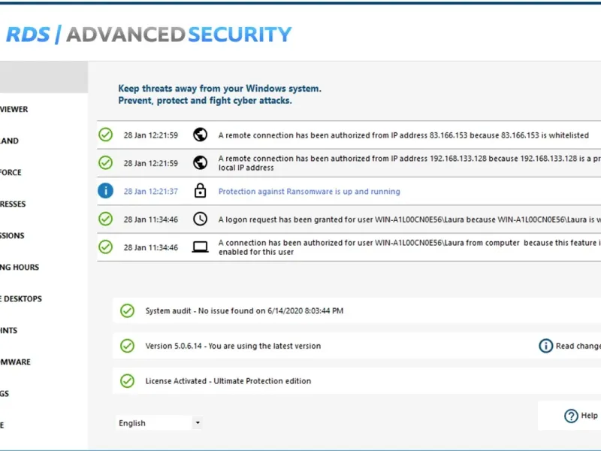Click the RDS Advanced Security logo
601x451 pixels.
pos(149,35)
